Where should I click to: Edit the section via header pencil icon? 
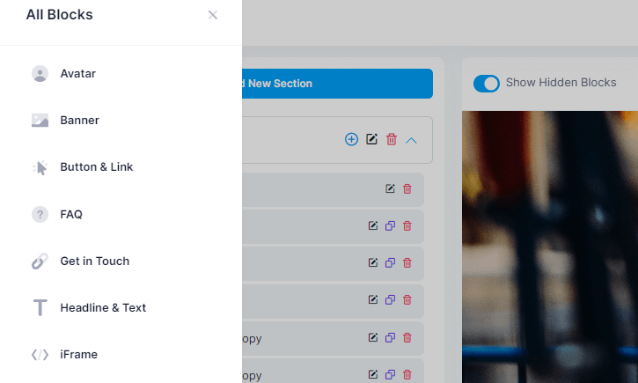tap(371, 139)
